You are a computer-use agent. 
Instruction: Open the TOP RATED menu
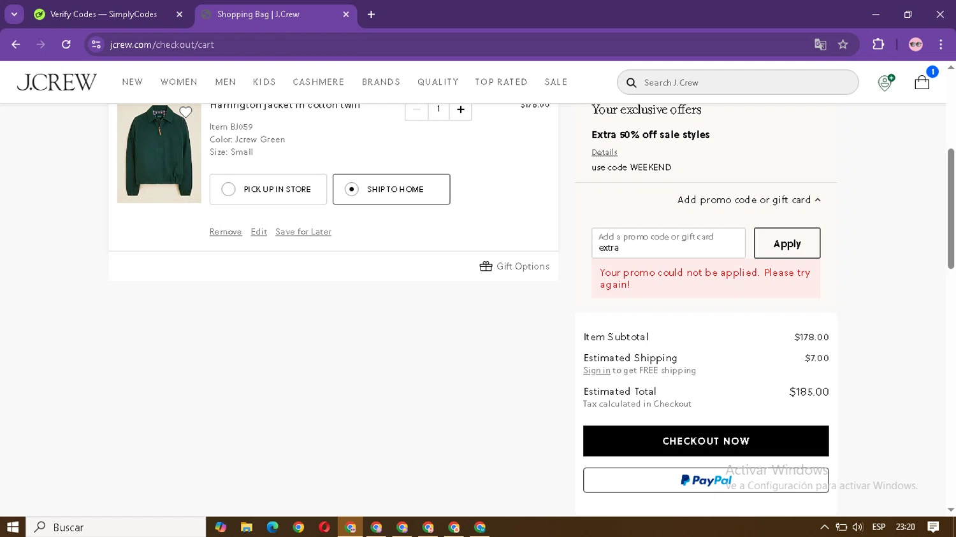(x=501, y=82)
